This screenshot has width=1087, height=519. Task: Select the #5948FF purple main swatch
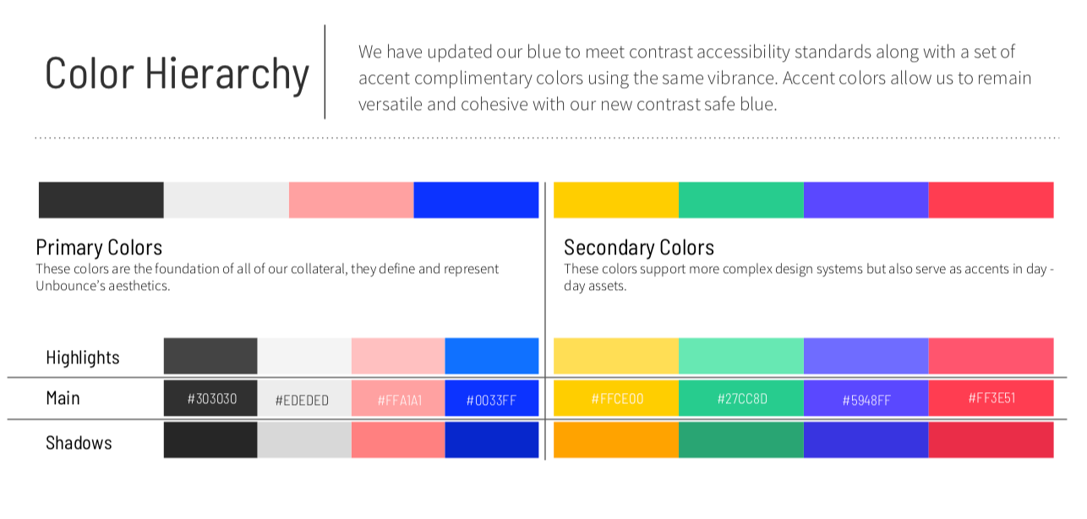click(x=866, y=398)
